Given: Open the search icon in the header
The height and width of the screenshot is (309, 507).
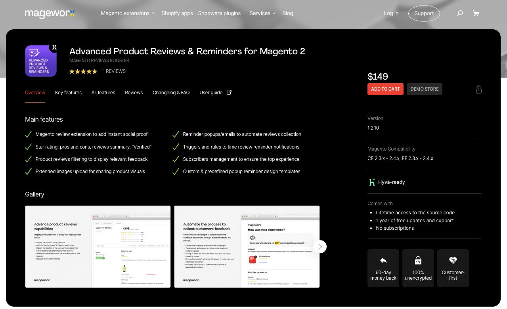Looking at the screenshot, I should click(x=460, y=13).
